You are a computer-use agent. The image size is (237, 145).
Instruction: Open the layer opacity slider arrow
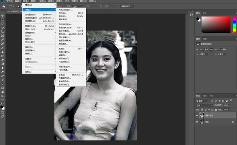click(x=230, y=105)
